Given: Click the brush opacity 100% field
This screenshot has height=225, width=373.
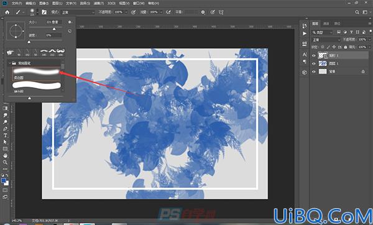Looking at the screenshot, I should tap(119, 12).
